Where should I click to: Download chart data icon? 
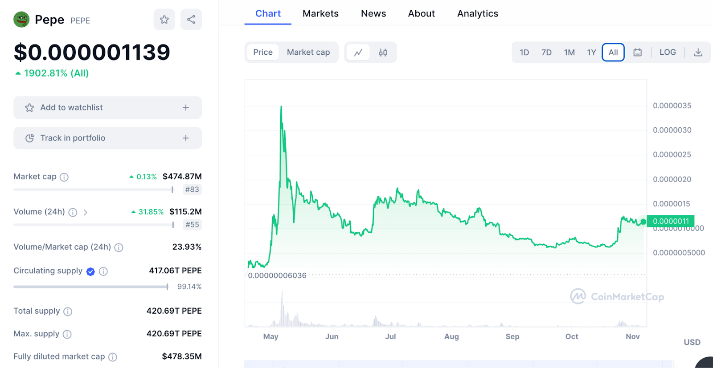click(x=698, y=53)
